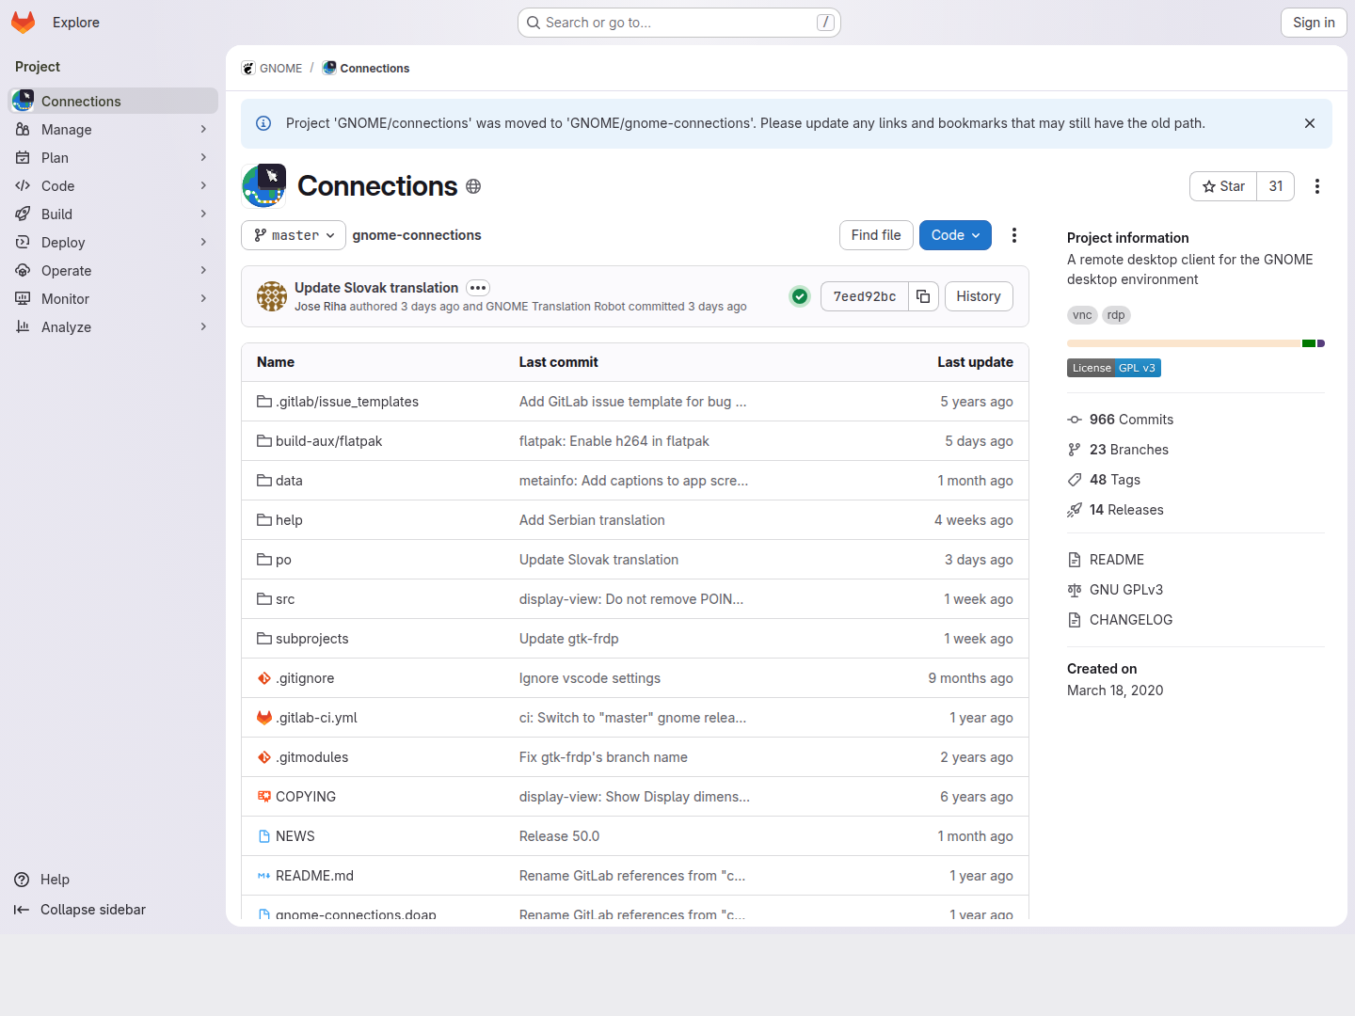Click the folder icon for help
The image size is (1355, 1016).
[264, 520]
